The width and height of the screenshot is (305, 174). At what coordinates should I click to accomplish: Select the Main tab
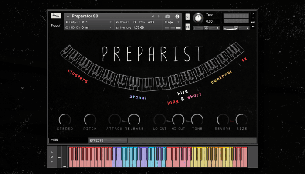tap(55, 140)
